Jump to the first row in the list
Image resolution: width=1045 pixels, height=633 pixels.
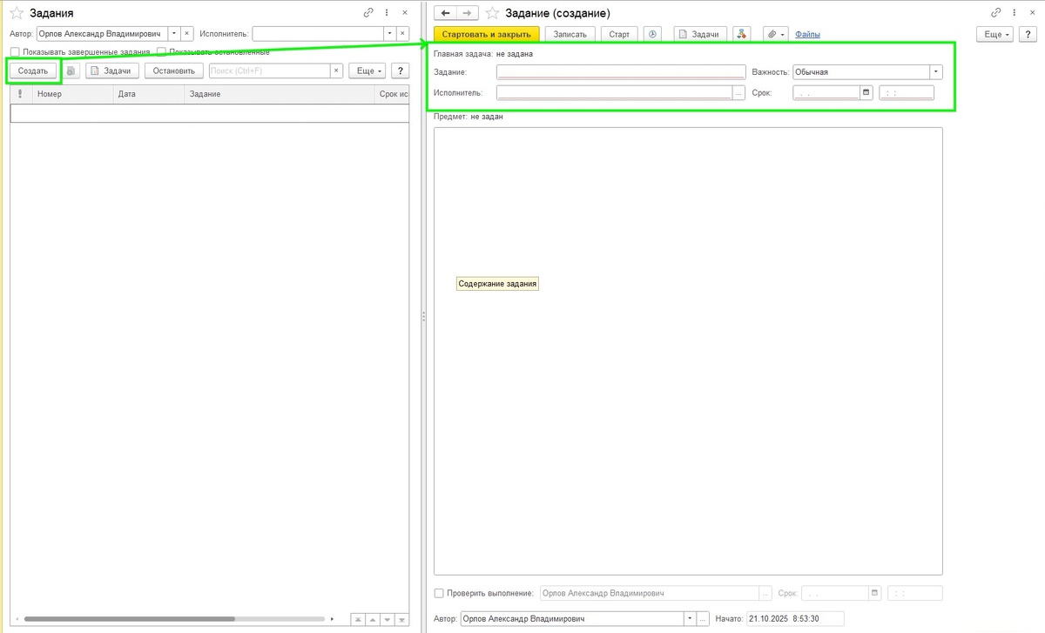pos(358,619)
